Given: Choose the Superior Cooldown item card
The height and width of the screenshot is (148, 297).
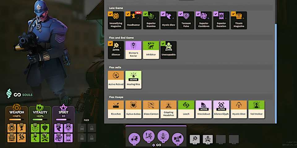Looking at the screenshot, I should click(x=204, y=20).
